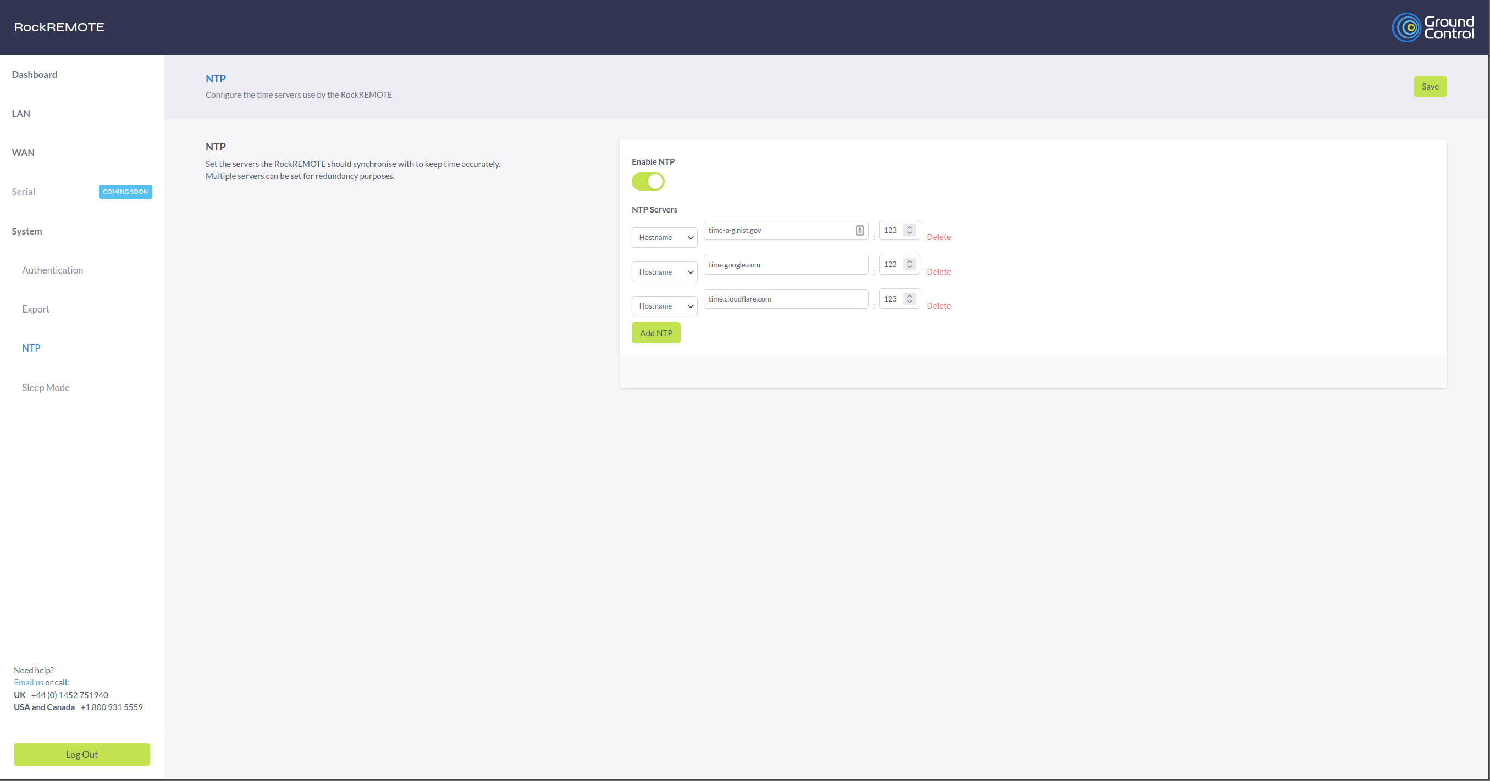Click the time.google.com hostname field
This screenshot has height=781, width=1490.
(x=786, y=265)
